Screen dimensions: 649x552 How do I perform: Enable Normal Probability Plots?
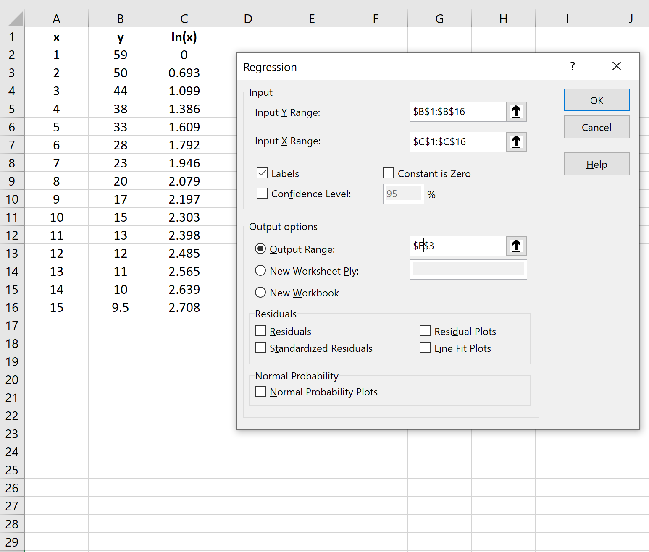coord(260,391)
